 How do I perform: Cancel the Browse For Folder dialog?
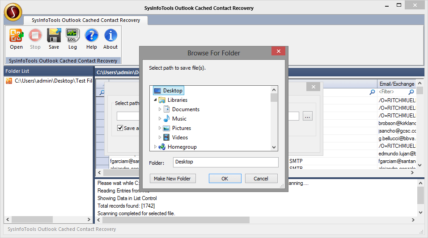pyautogui.click(x=261, y=179)
